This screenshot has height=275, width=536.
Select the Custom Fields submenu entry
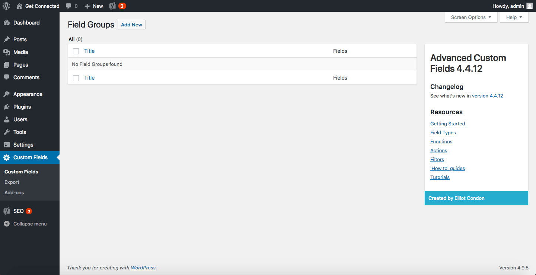point(21,172)
